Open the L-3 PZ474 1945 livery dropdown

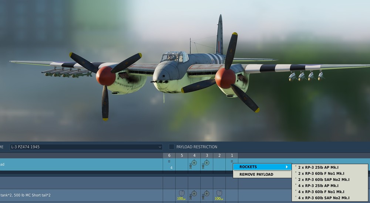tap(86, 147)
